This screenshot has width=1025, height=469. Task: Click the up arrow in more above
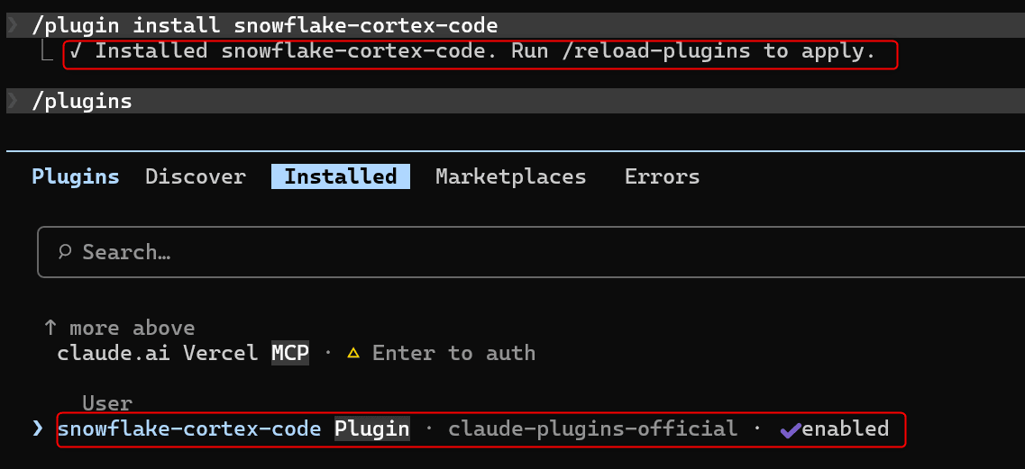pos(50,328)
